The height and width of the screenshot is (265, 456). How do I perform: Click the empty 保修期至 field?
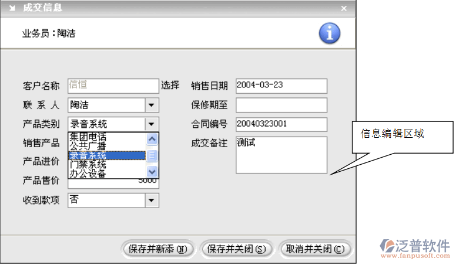(281, 105)
